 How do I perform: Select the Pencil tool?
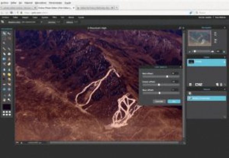pos(4,49)
